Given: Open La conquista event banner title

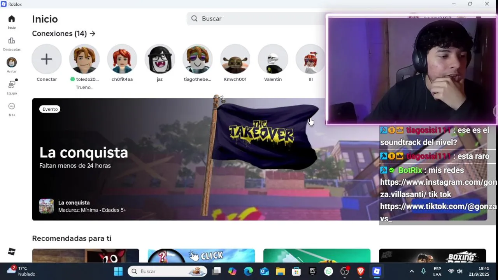Looking at the screenshot, I should (84, 152).
